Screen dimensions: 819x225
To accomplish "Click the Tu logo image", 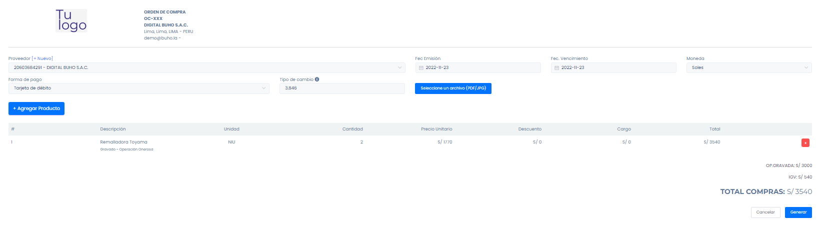I will [71, 21].
